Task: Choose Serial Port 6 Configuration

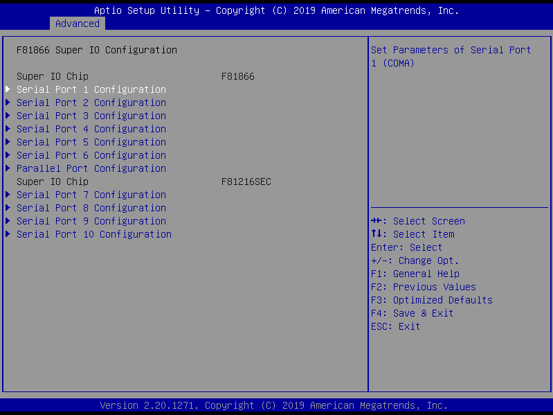Action: [91, 155]
